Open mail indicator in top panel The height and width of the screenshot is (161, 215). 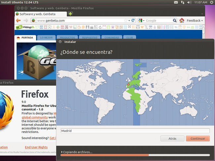176,2
